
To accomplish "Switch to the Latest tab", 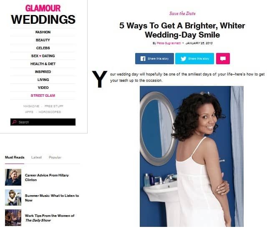I will (36, 157).
